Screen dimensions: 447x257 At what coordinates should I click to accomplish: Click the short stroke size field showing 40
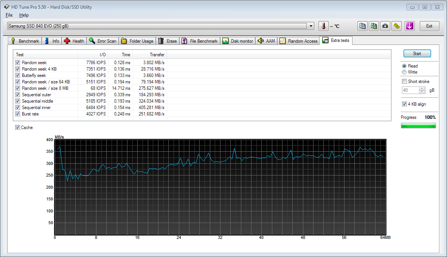click(410, 90)
